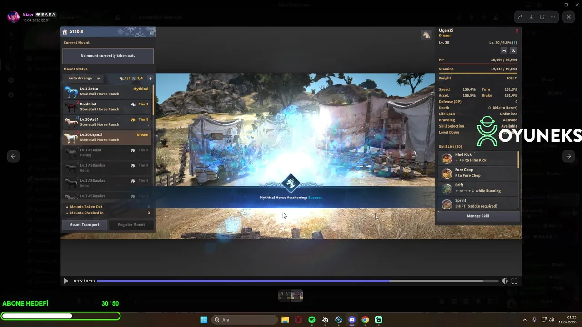Select first thumbnail in media strip
This screenshot has height=327, width=582.
click(x=285, y=296)
